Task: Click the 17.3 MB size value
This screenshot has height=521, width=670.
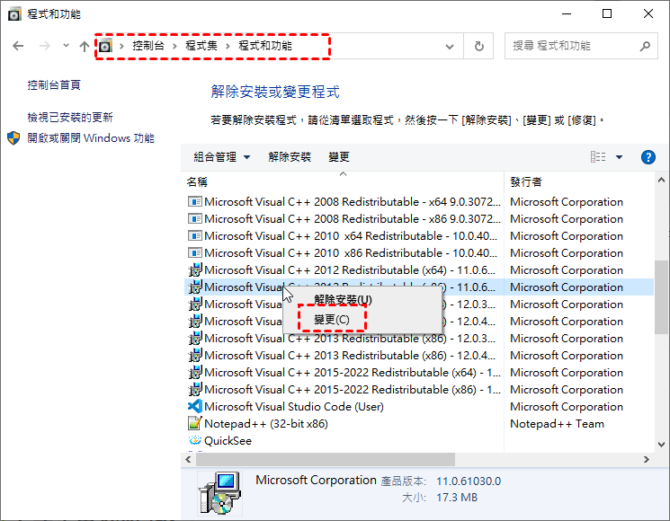Action: coord(457,498)
